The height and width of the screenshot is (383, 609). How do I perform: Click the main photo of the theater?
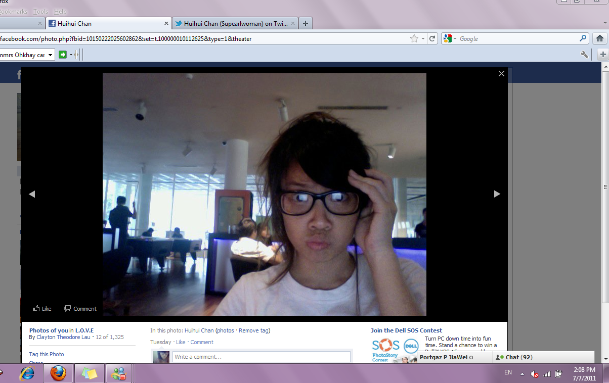265,195
